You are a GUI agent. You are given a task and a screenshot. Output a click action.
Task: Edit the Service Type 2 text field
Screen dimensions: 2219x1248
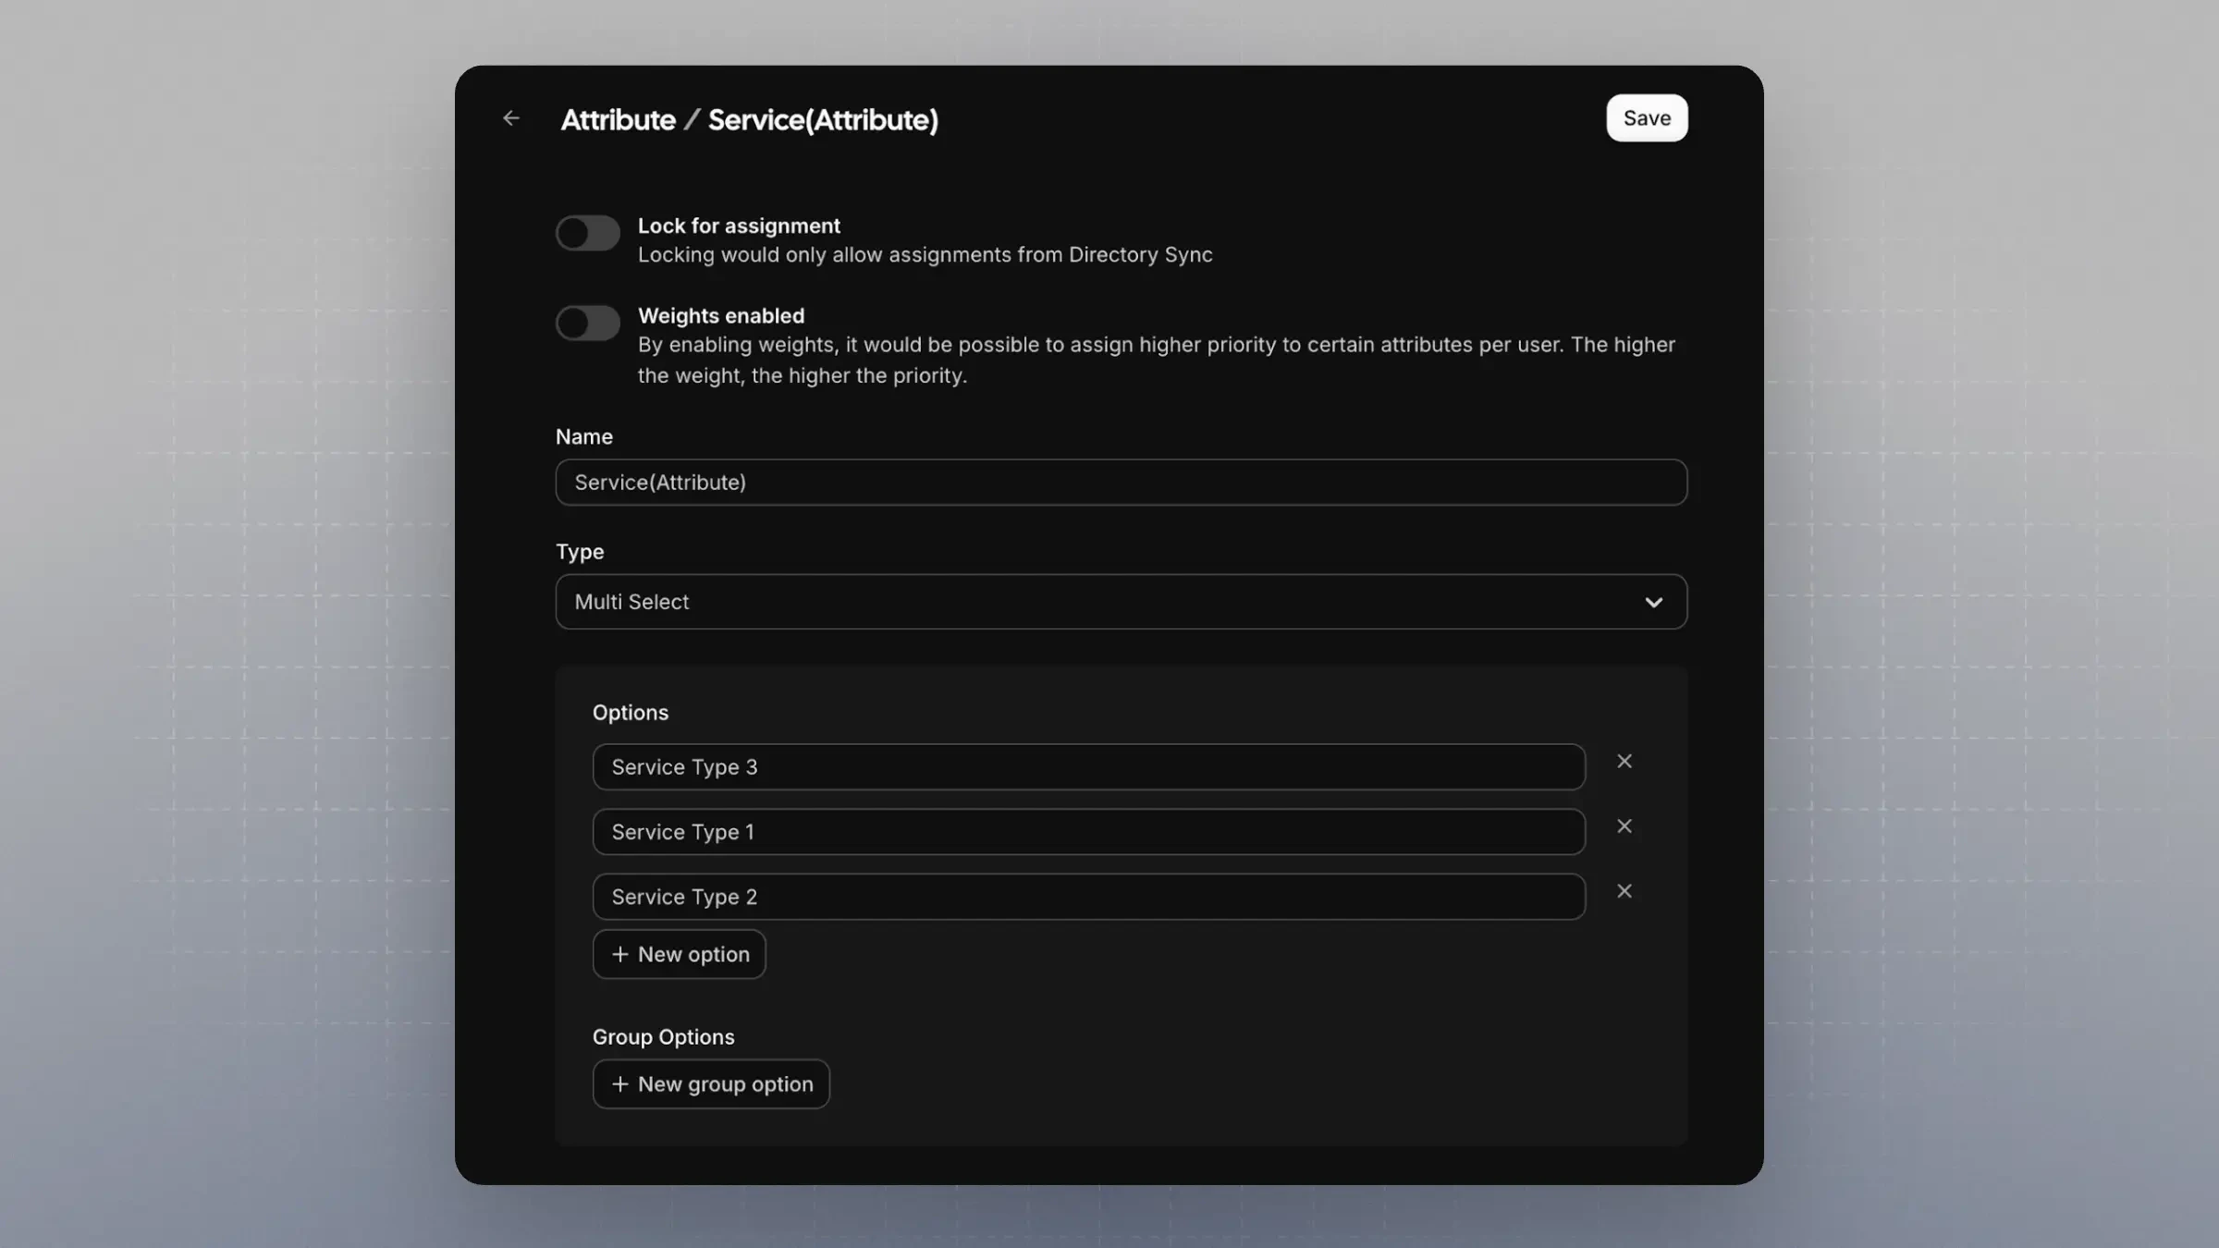pyautogui.click(x=1088, y=897)
